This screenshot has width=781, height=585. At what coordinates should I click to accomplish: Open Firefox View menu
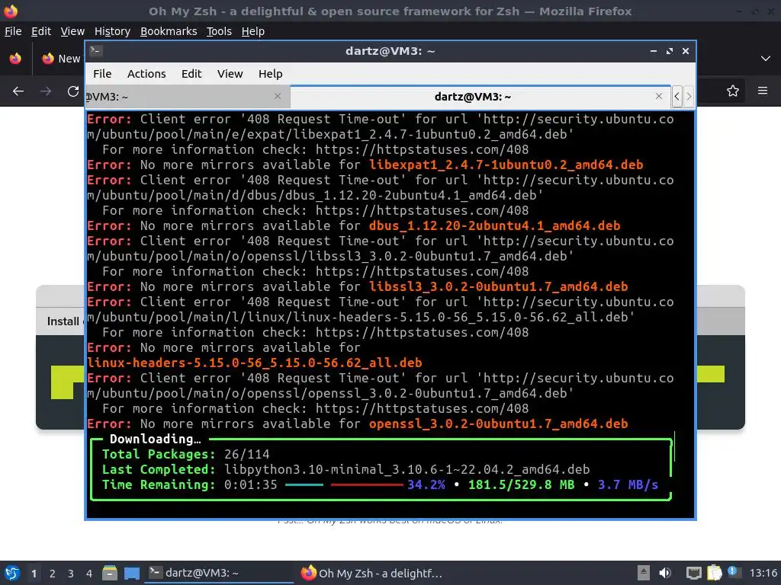tap(72, 30)
